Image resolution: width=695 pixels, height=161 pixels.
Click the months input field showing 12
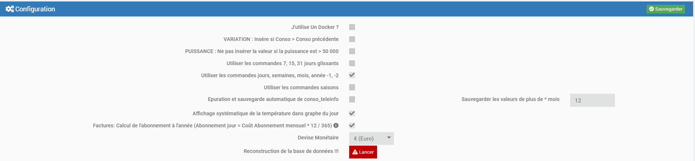592,100
